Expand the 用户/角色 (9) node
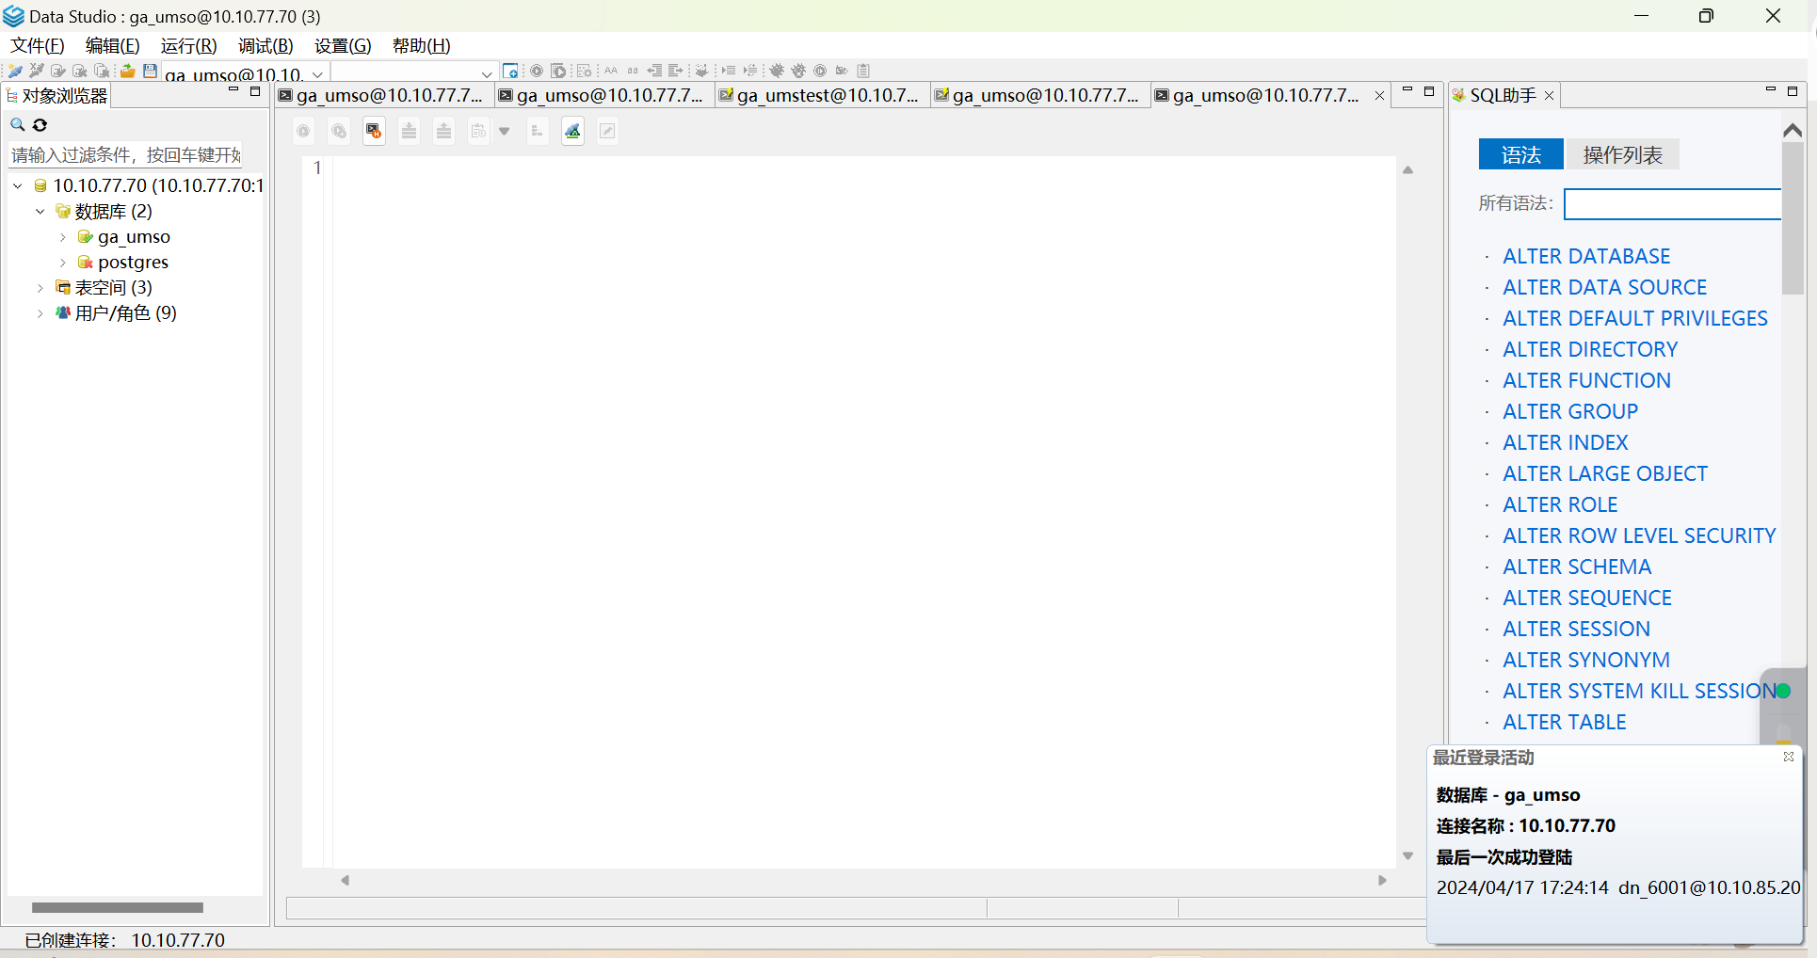The image size is (1817, 958). tap(40, 313)
